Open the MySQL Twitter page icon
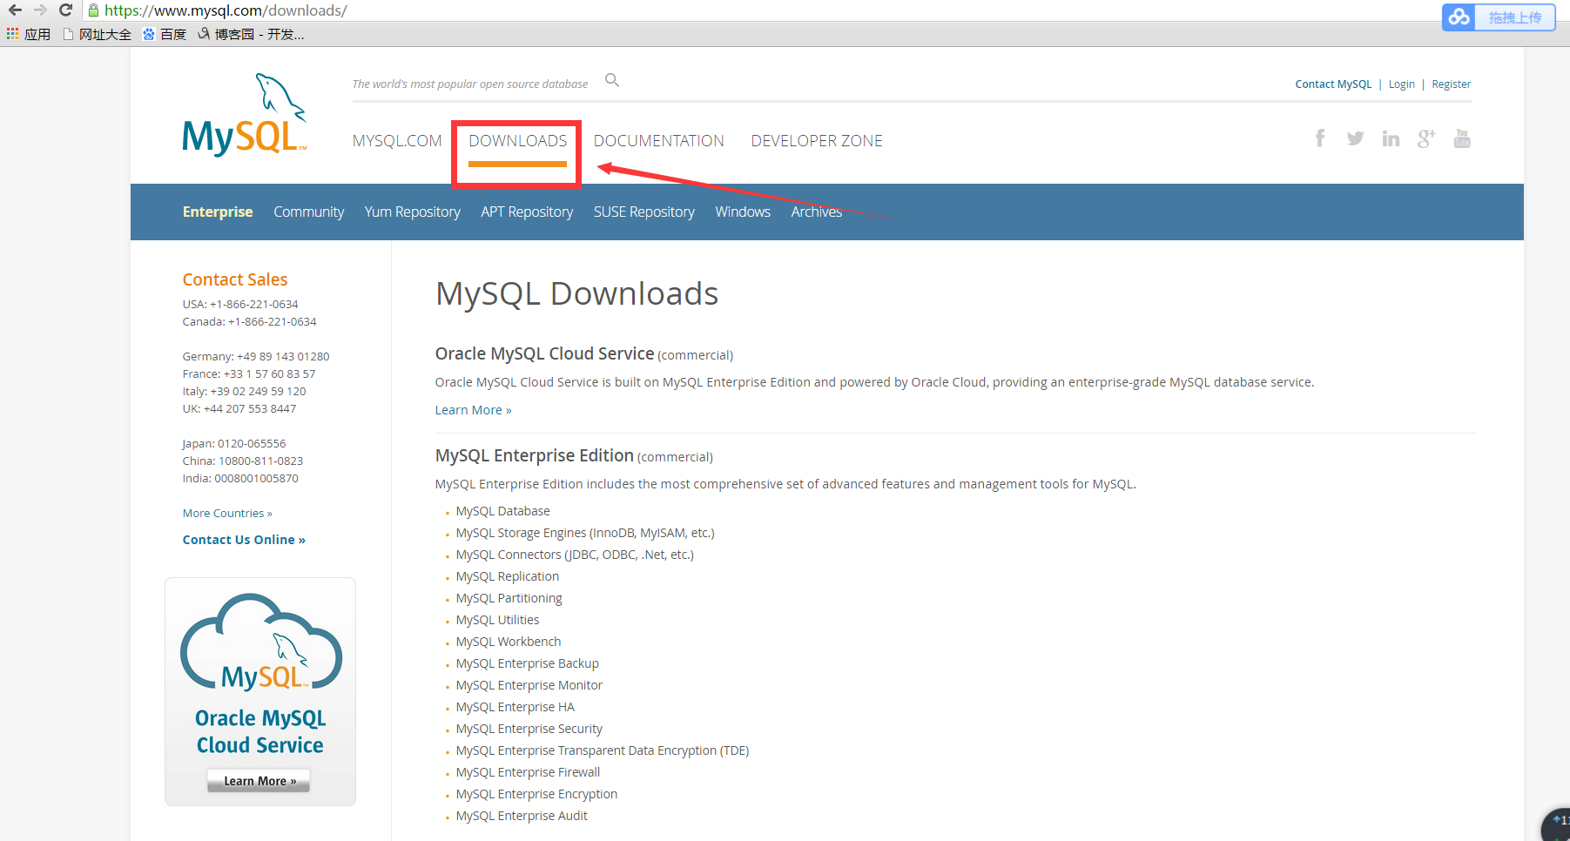Screen dimensions: 1570x841 1355,138
